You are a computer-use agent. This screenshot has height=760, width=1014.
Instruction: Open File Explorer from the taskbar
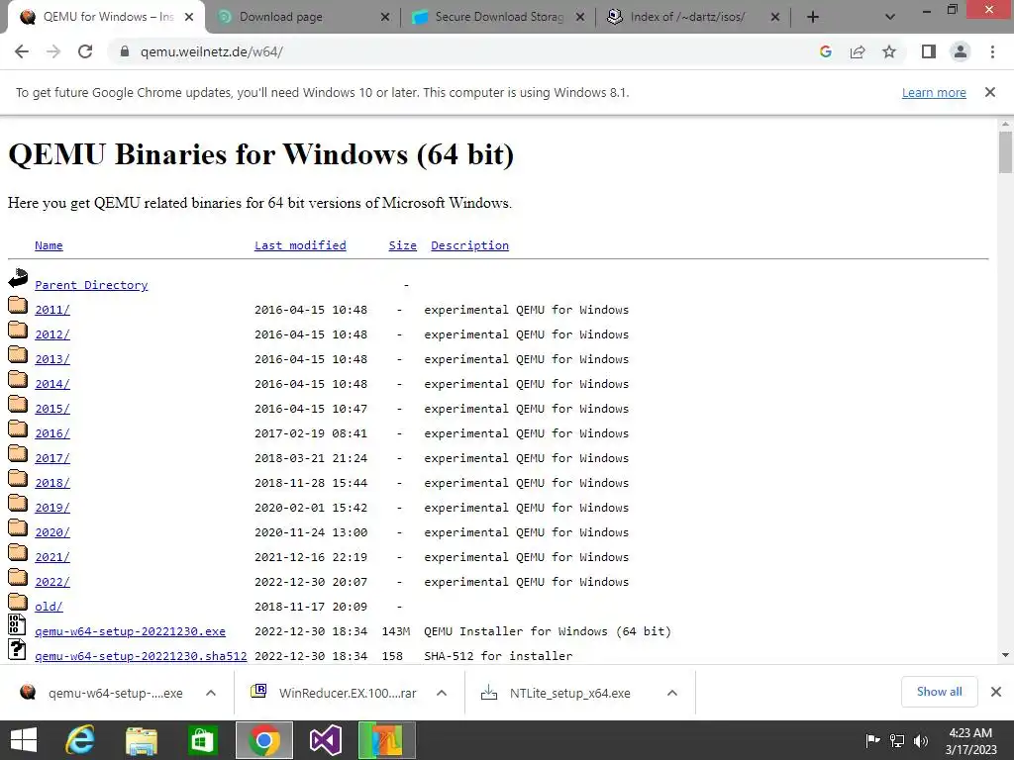click(x=141, y=740)
